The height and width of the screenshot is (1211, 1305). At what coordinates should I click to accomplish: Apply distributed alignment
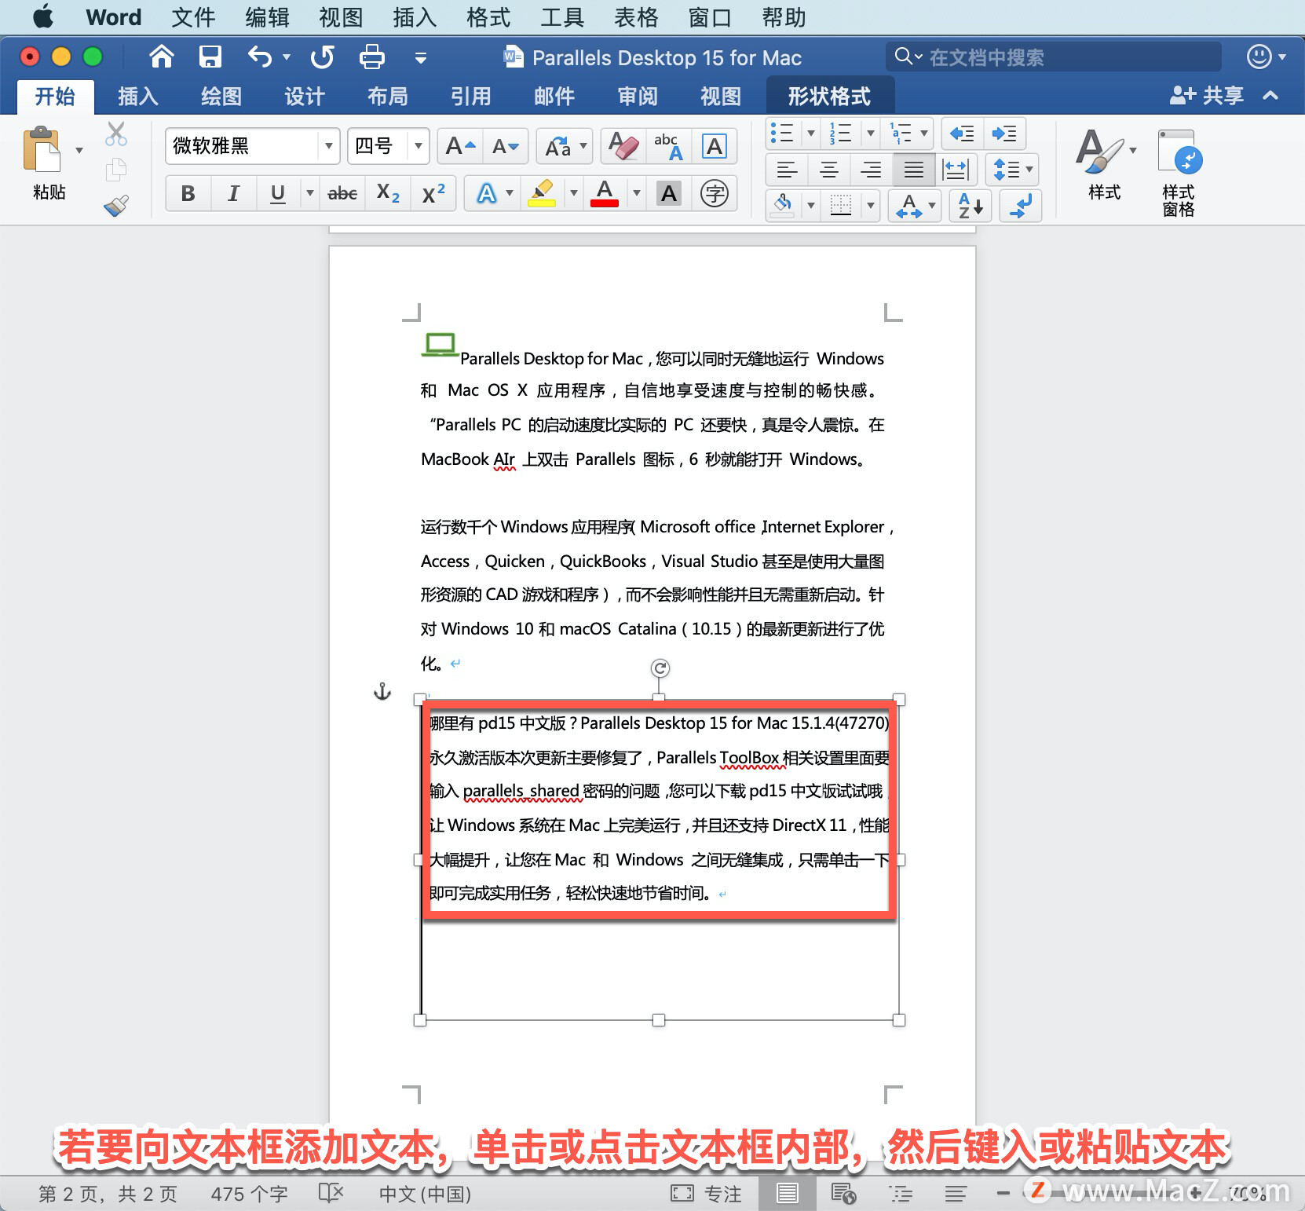[x=956, y=170]
